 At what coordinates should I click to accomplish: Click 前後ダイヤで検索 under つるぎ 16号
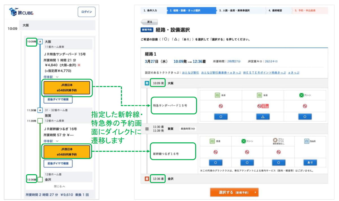(x=58, y=163)
